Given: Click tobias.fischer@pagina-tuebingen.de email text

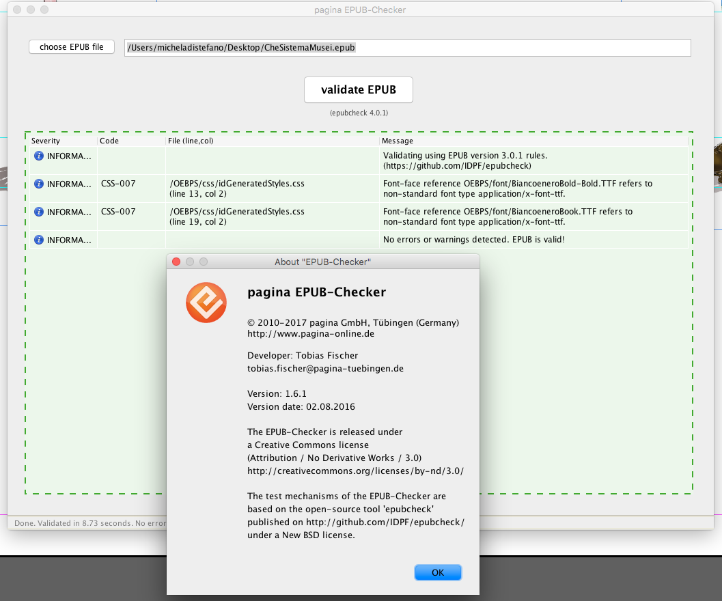Looking at the screenshot, I should (x=326, y=368).
